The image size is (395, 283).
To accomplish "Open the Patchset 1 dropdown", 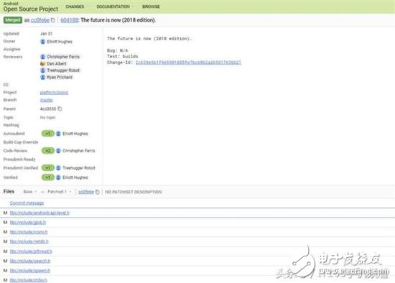I will tap(60, 192).
